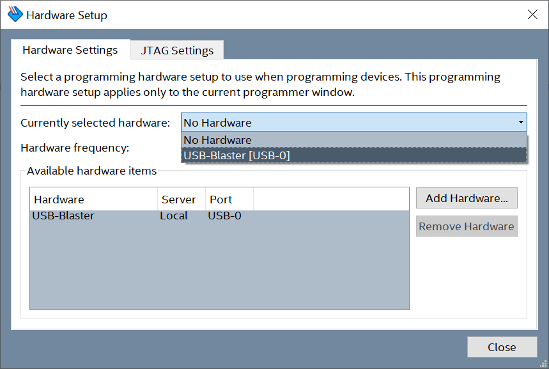Image resolution: width=549 pixels, height=369 pixels.
Task: Click the Hardware Setup title bar text
Action: (x=66, y=15)
